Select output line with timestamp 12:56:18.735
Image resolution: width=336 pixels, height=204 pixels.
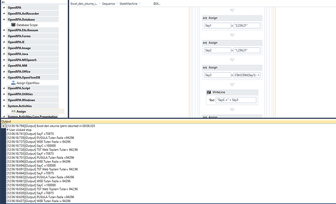(x=31, y=146)
